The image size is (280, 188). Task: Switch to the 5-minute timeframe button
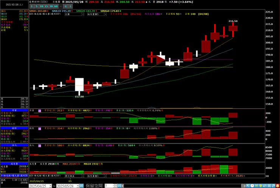(36, 6)
